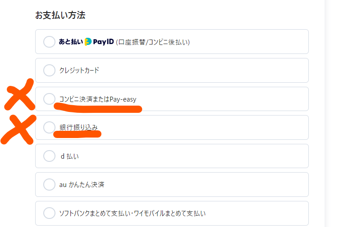This screenshot has width=339, height=227.
Task: Click the PayID logo icon
Action: click(x=88, y=42)
